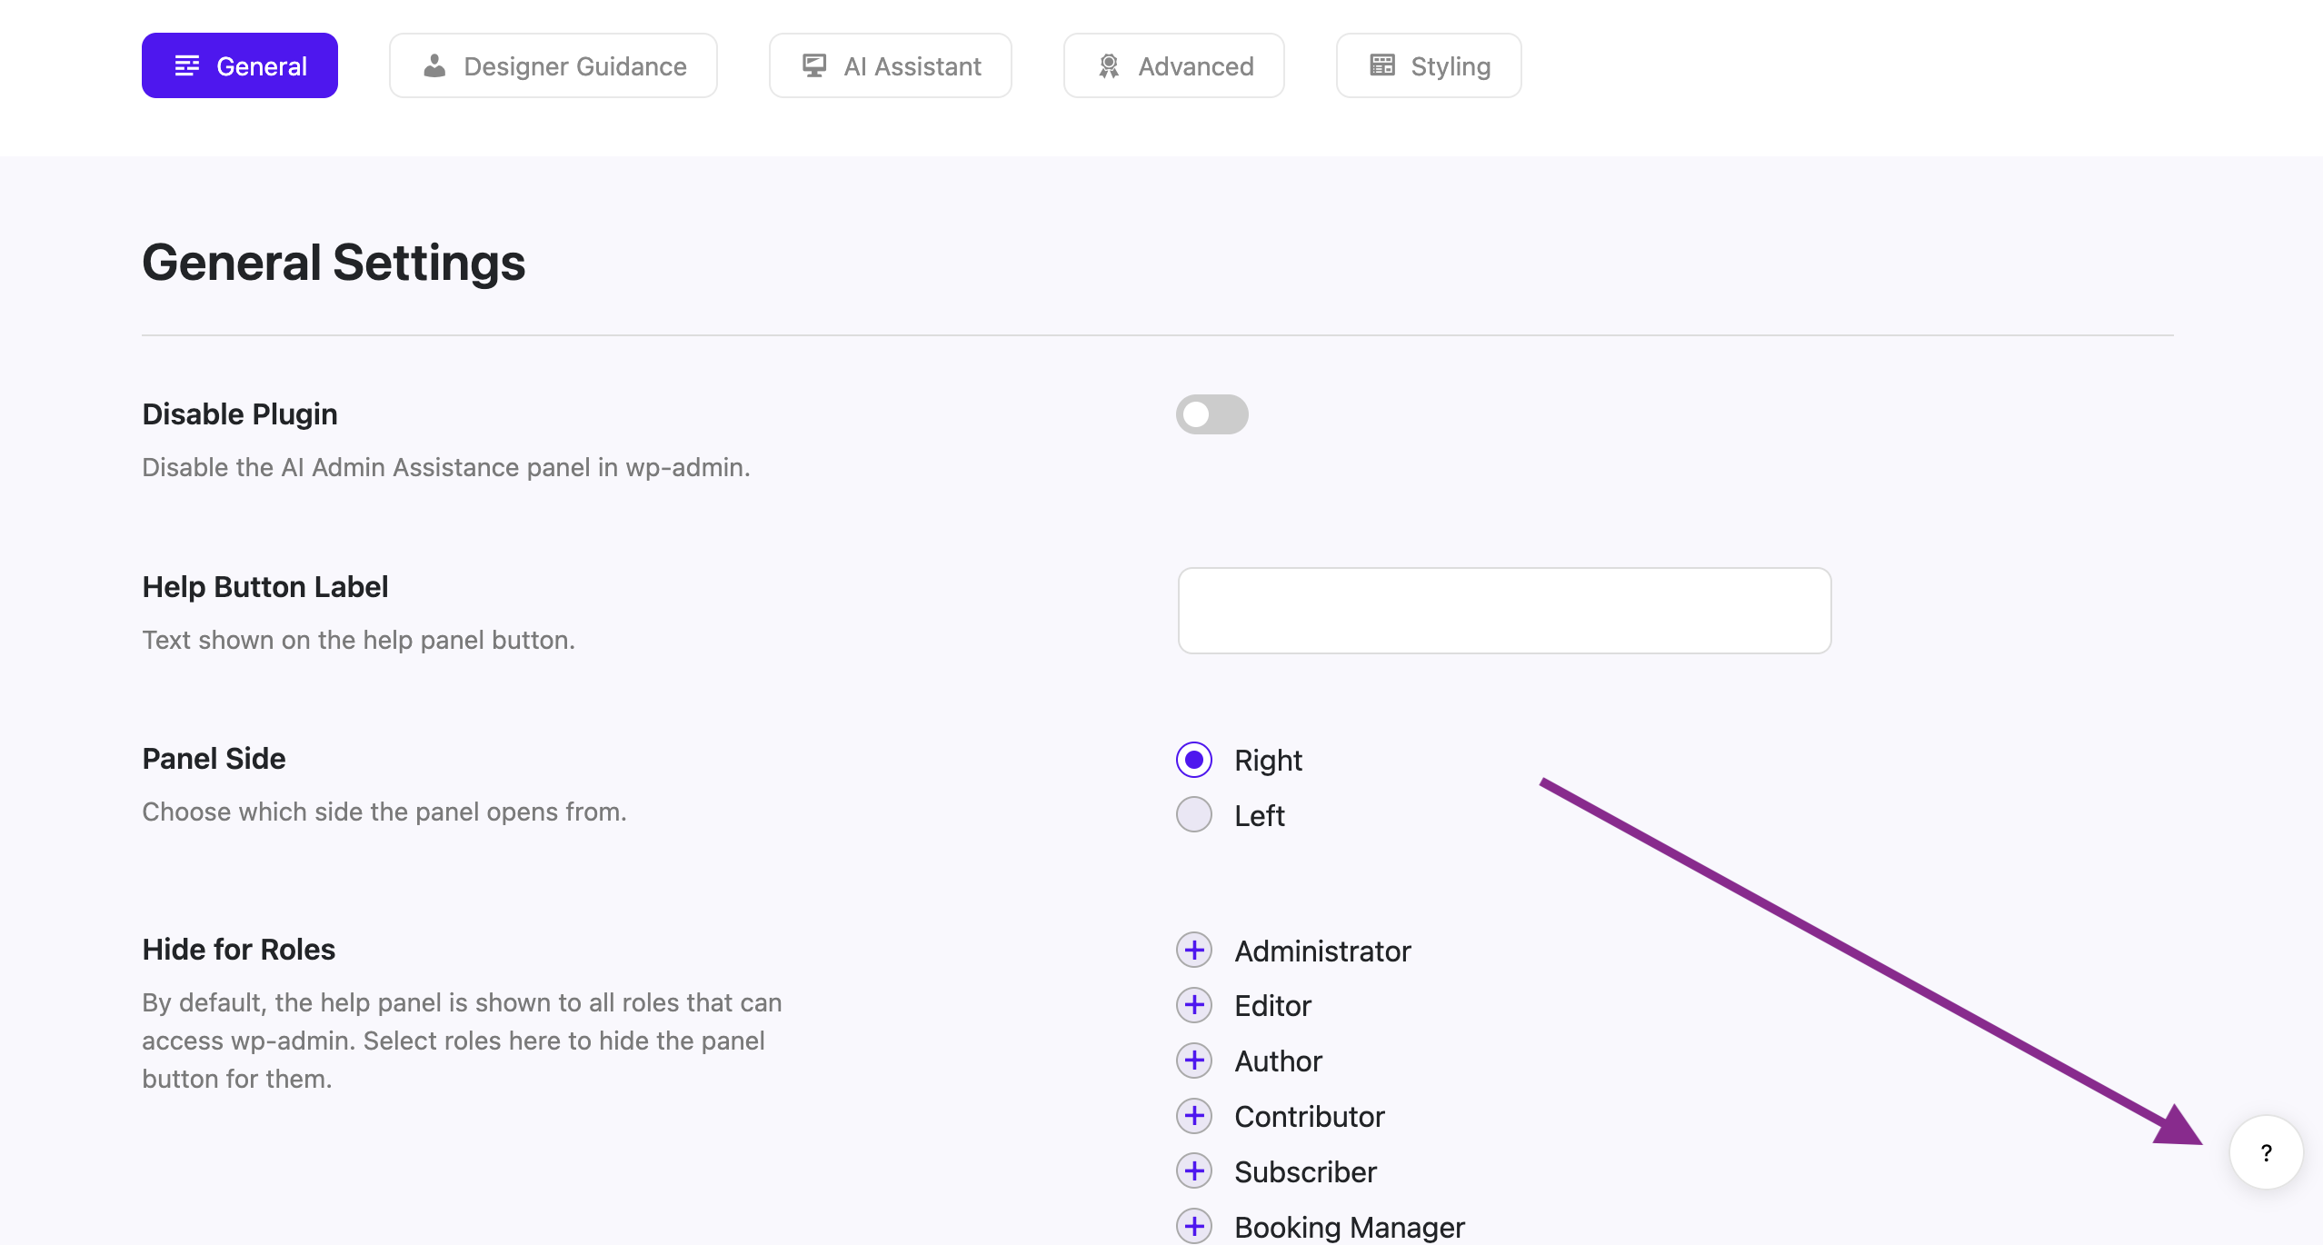
Task: Click the sliders icon on the General tab
Action: (187, 65)
